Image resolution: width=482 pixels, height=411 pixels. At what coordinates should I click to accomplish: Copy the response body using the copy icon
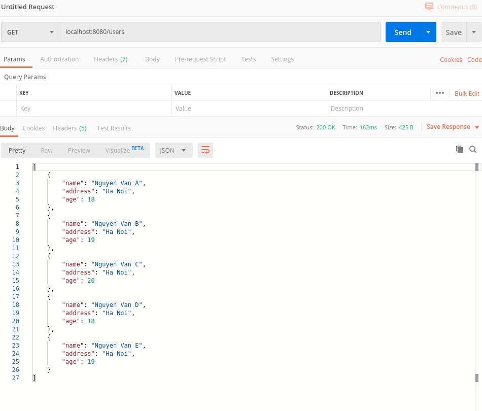460,149
